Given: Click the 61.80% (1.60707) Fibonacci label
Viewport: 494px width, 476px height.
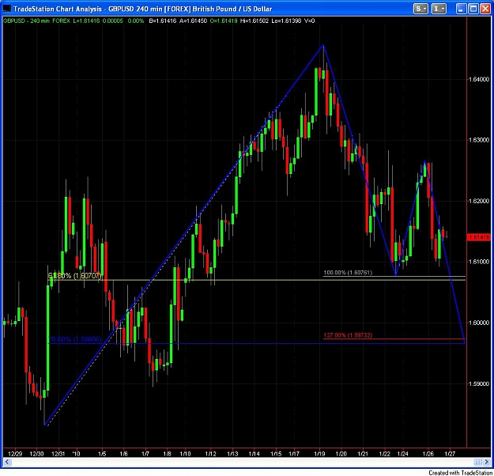Looking at the screenshot, I should [x=75, y=276].
